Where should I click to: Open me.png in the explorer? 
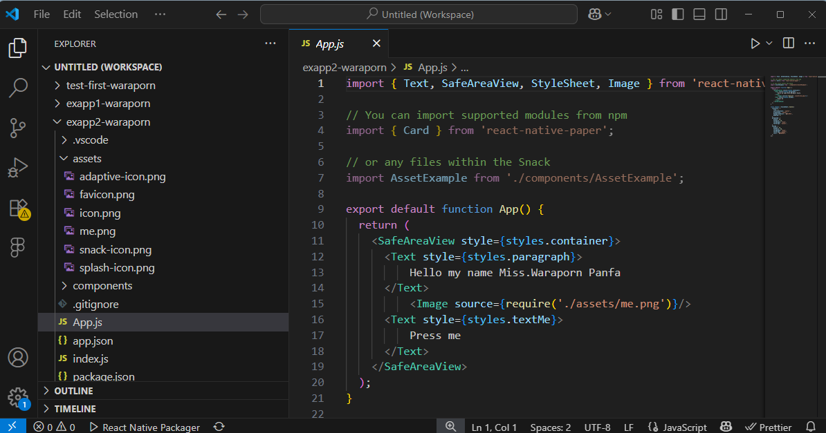coord(98,231)
